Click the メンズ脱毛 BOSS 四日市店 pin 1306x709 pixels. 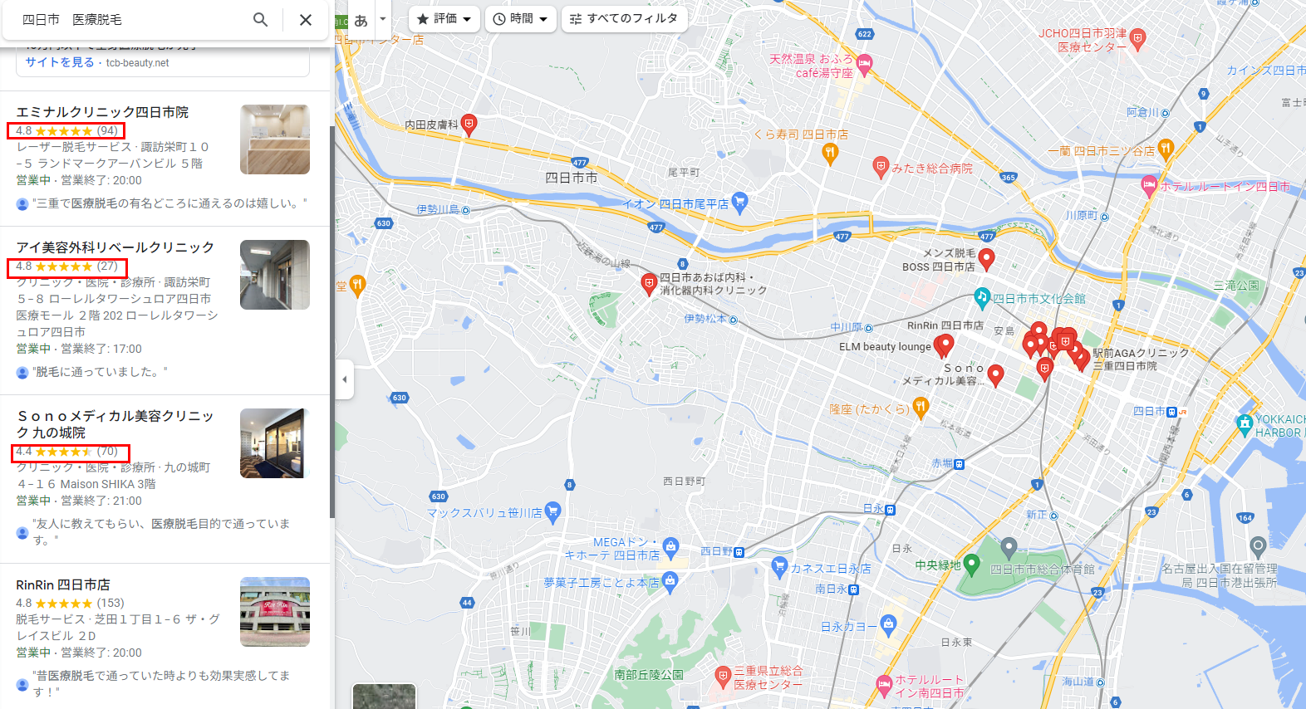click(x=986, y=260)
